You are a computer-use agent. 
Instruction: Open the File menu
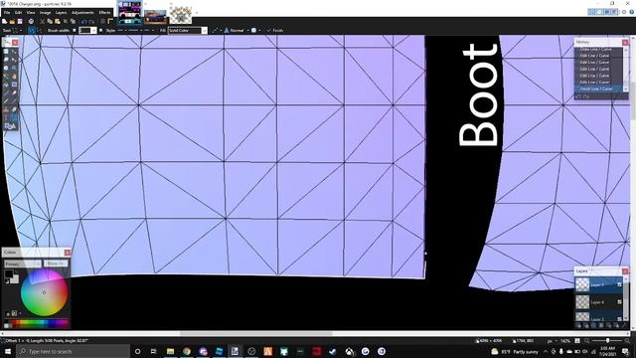7,13
